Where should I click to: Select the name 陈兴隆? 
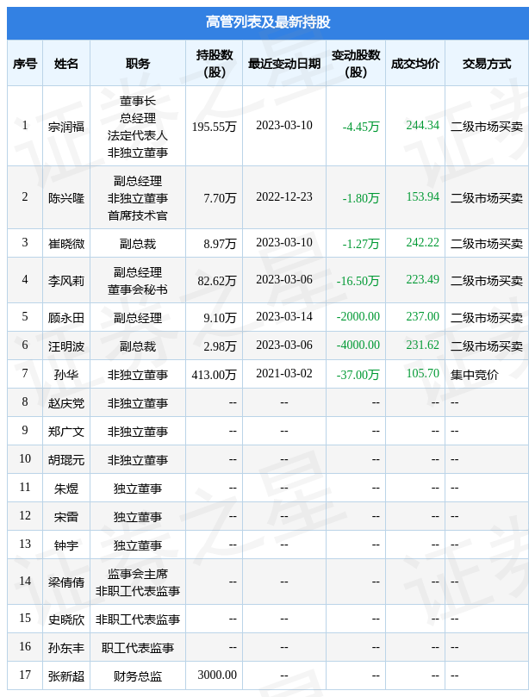[x=66, y=198]
